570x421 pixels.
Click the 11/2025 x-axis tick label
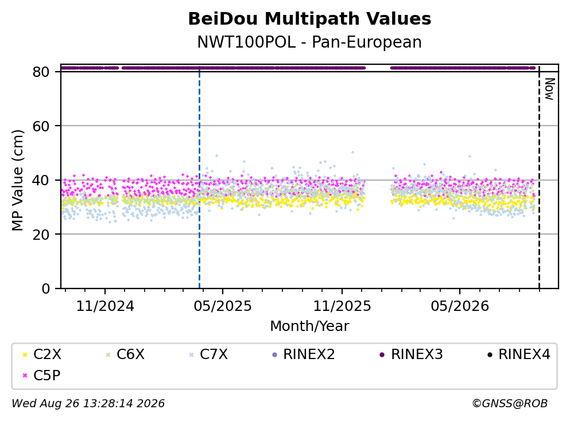(x=342, y=306)
